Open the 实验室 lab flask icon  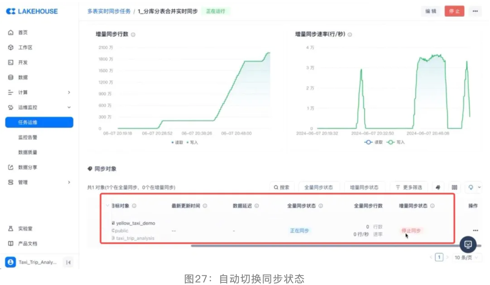(x=11, y=229)
